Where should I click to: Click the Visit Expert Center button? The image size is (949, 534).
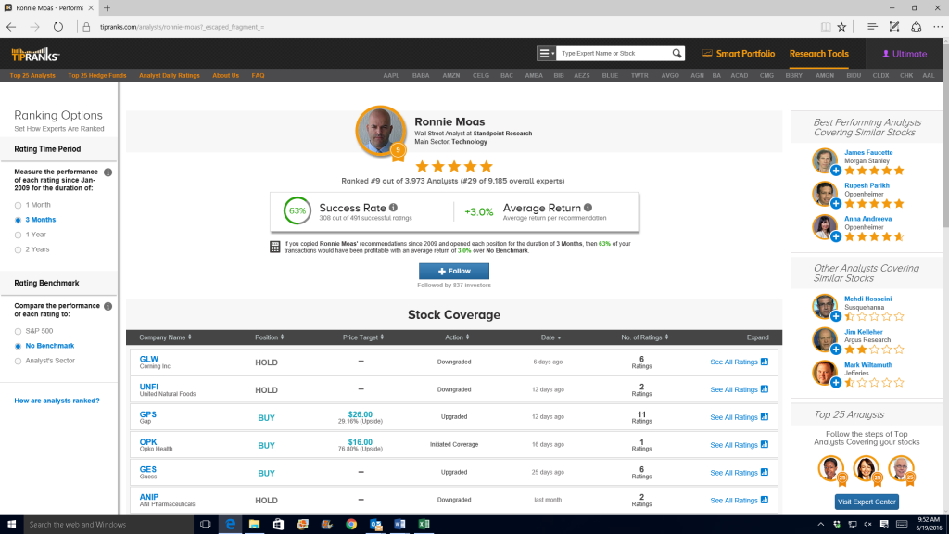867,502
